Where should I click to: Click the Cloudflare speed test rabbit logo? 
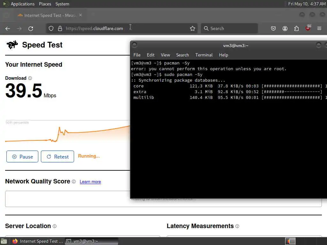coord(12,45)
